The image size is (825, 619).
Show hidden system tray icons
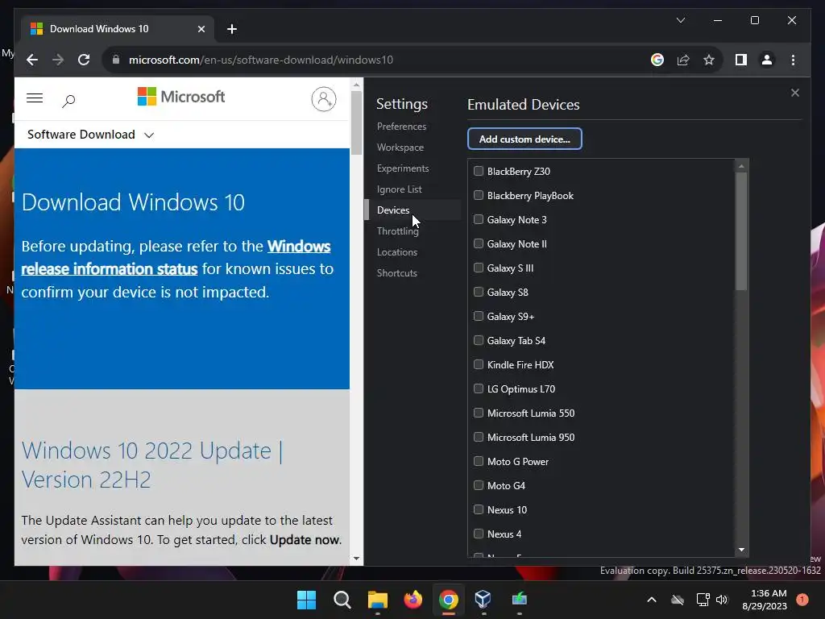pyautogui.click(x=651, y=600)
